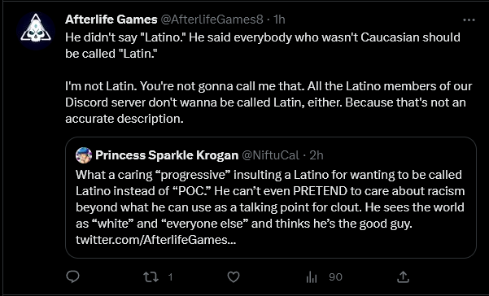Like the tweet with heart icon
The height and width of the screenshot is (296, 489).
click(234, 276)
